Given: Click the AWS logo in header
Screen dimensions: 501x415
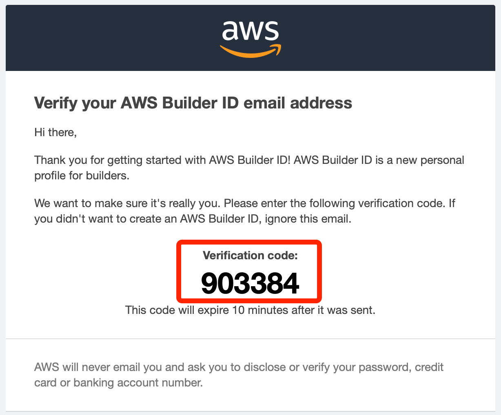Looking at the screenshot, I should [x=250, y=39].
